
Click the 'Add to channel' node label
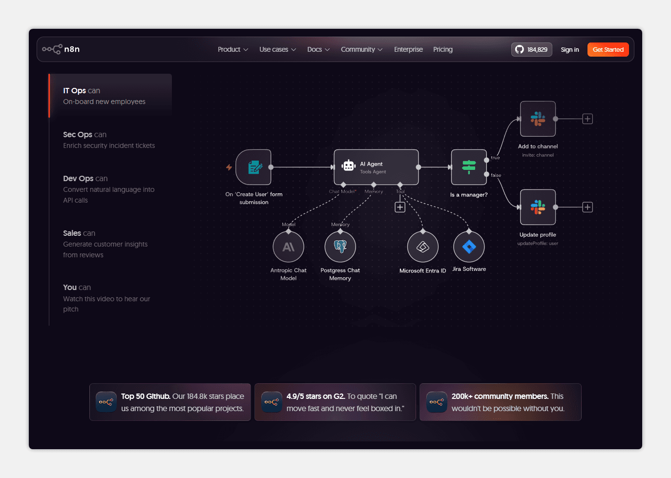pyautogui.click(x=538, y=146)
